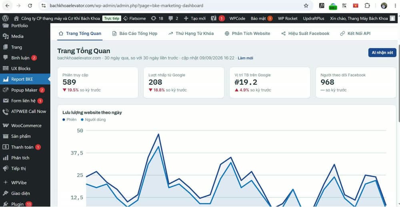The height and width of the screenshot is (207, 400).
Task: Switch to Báo Cáo Tổng Hợp tab
Action: (x=135, y=34)
